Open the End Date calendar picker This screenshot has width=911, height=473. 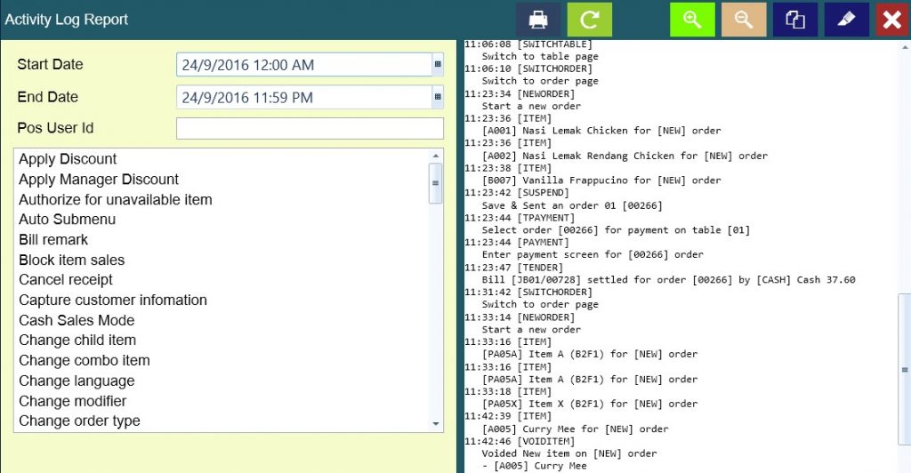click(x=437, y=97)
